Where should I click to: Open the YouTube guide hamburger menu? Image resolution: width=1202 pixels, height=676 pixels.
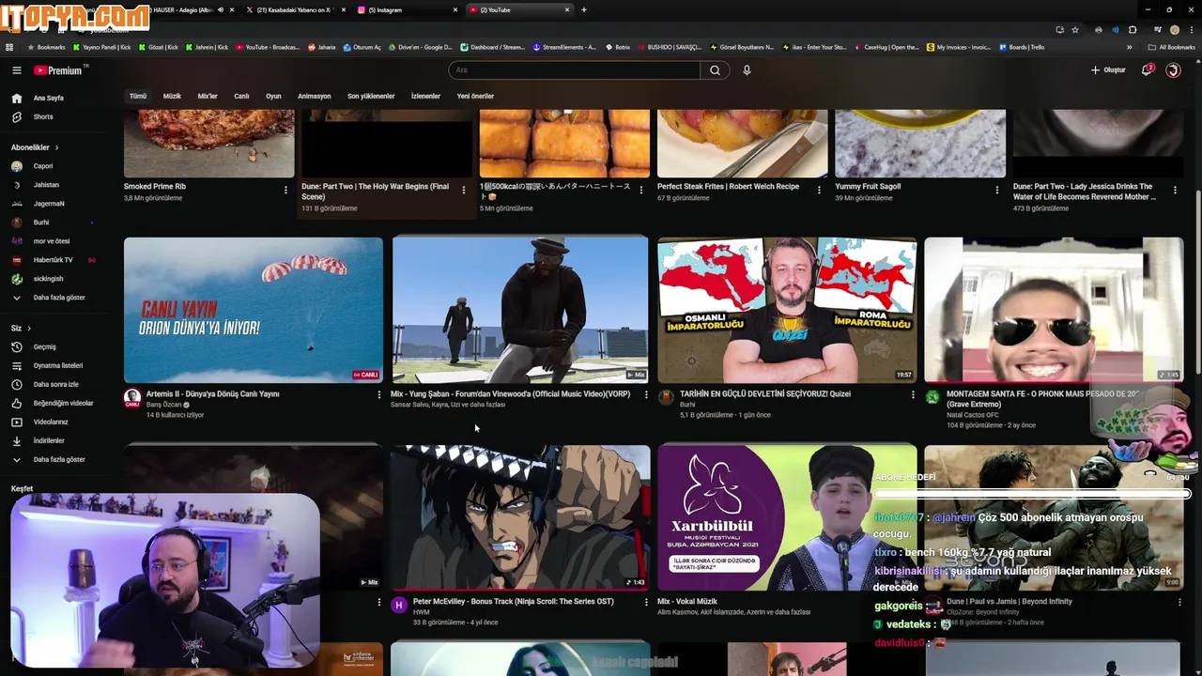pyautogui.click(x=16, y=70)
